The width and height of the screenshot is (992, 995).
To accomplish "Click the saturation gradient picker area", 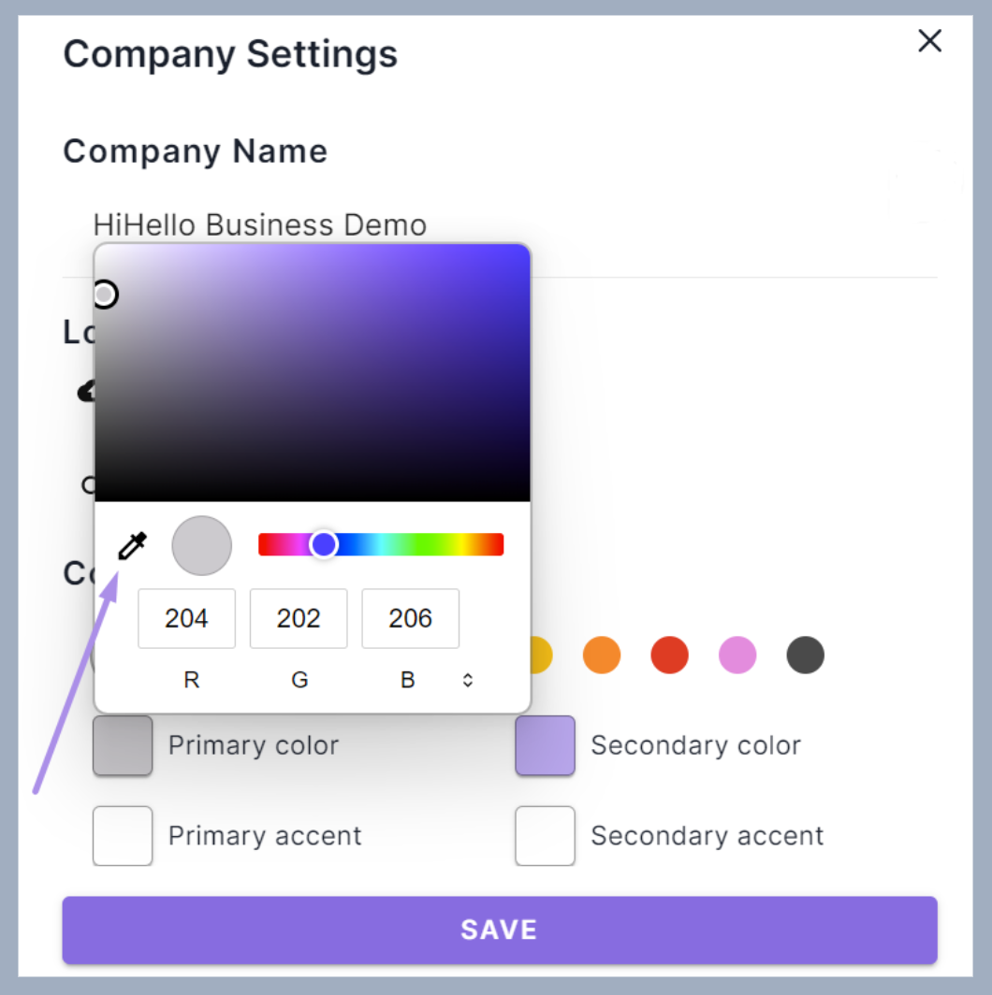I will [313, 373].
